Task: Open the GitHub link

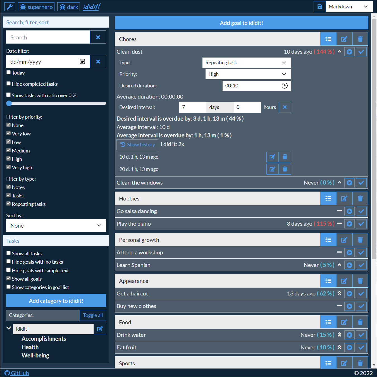Action: (x=17, y=373)
